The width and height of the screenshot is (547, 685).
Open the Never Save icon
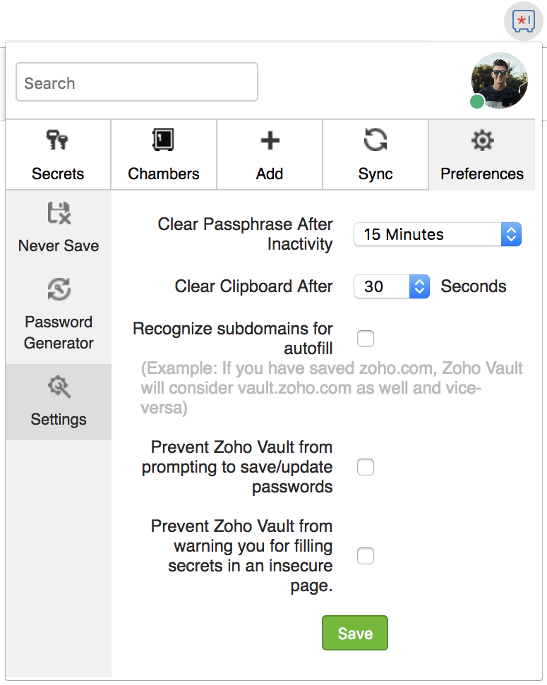click(59, 214)
